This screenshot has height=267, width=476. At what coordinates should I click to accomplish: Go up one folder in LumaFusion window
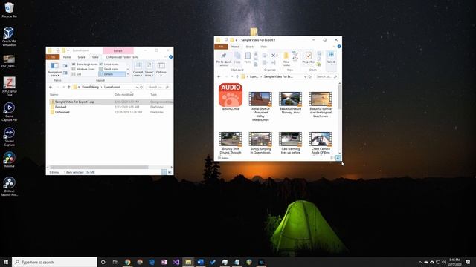(69, 87)
